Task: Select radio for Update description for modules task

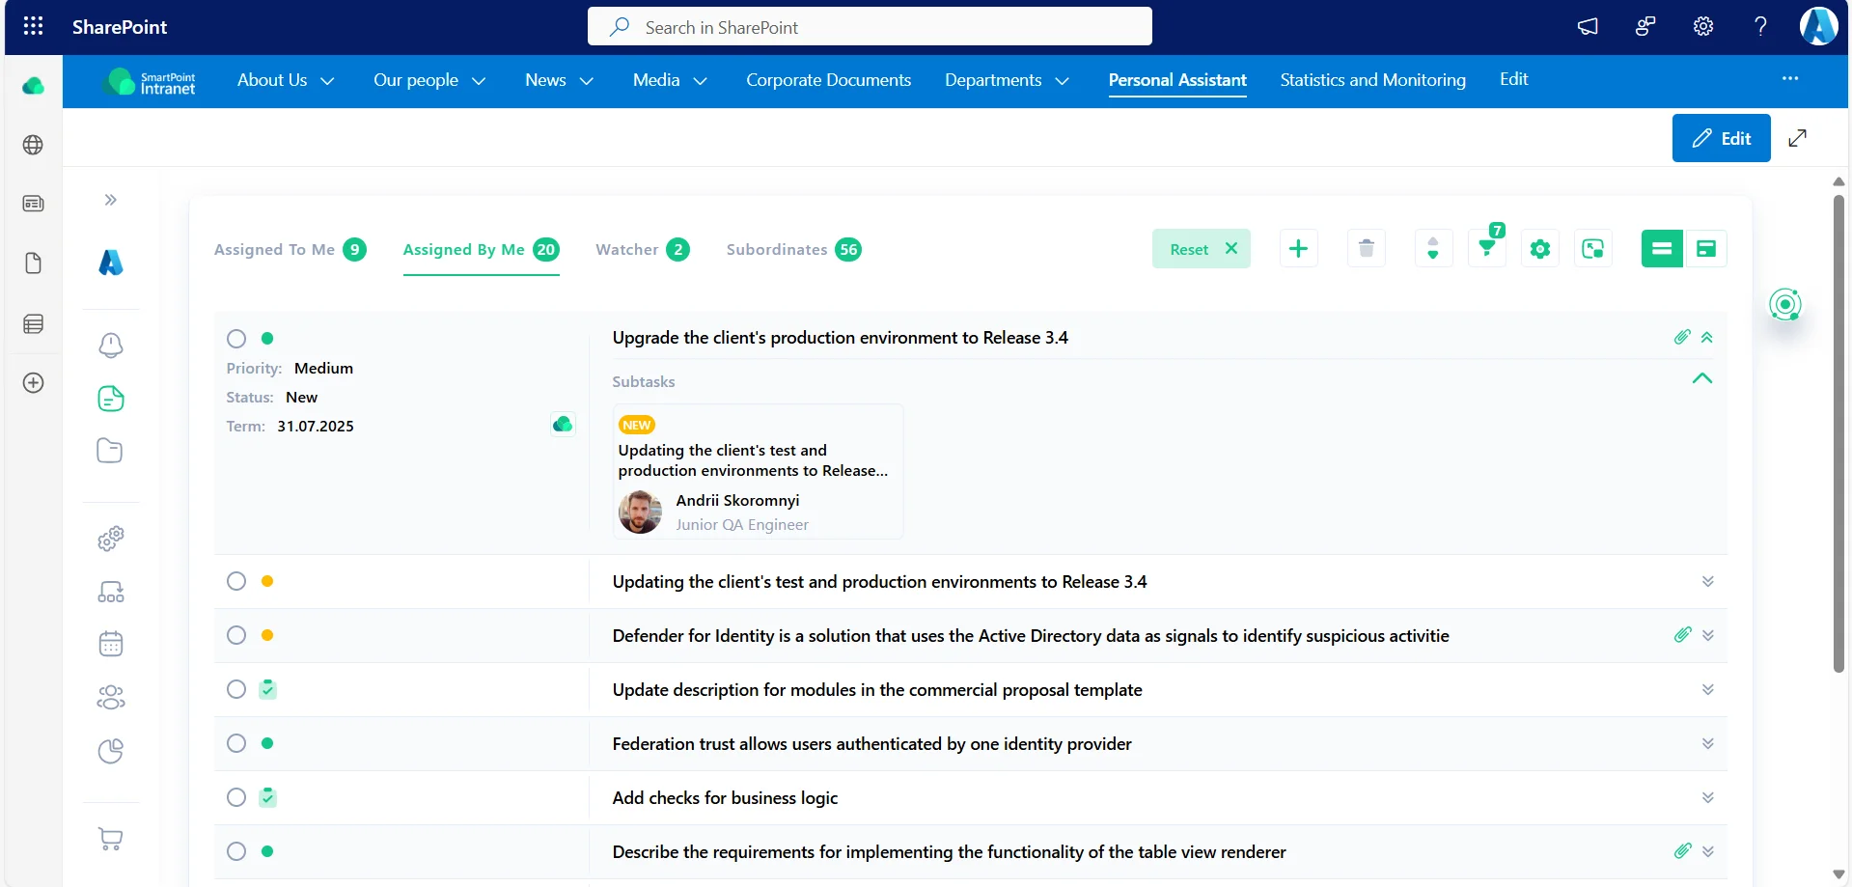Action: click(236, 689)
